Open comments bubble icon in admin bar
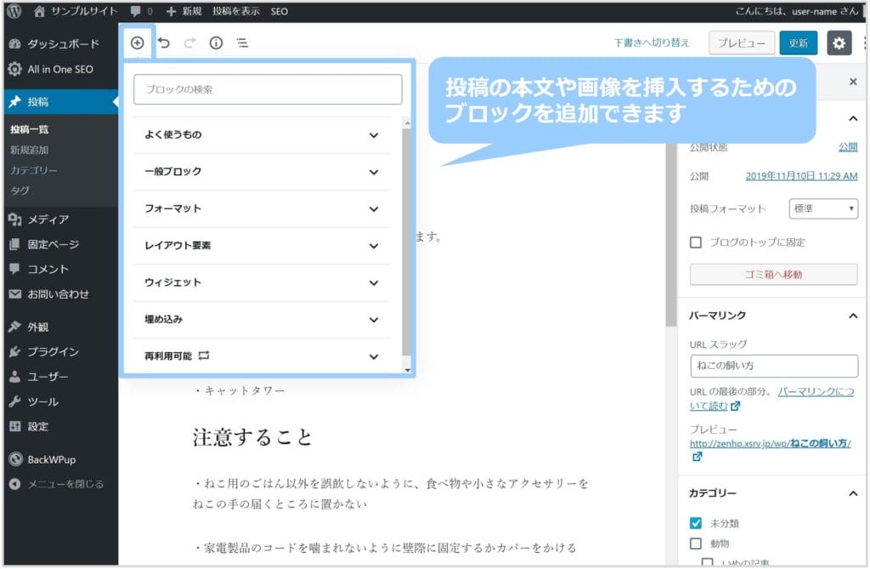Image resolution: width=870 pixels, height=569 pixels. pyautogui.click(x=137, y=12)
